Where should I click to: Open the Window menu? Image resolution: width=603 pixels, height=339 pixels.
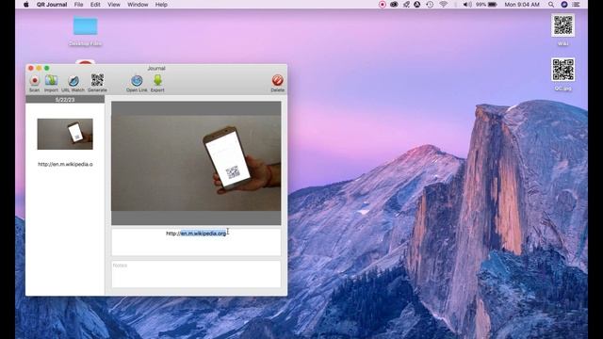tap(138, 5)
